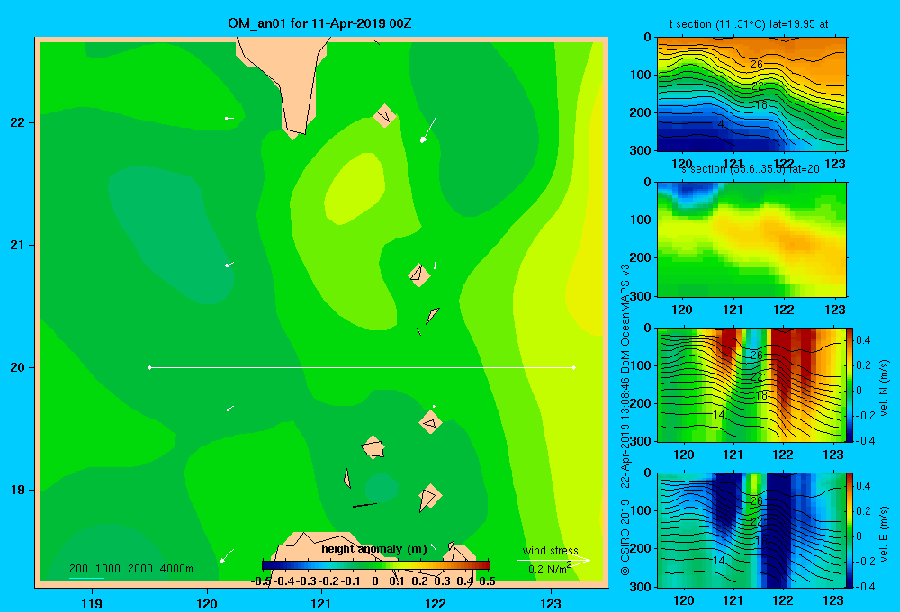Click latitude tick label 22 on the main map
Image resolution: width=900 pixels, height=612 pixels.
click(17, 122)
